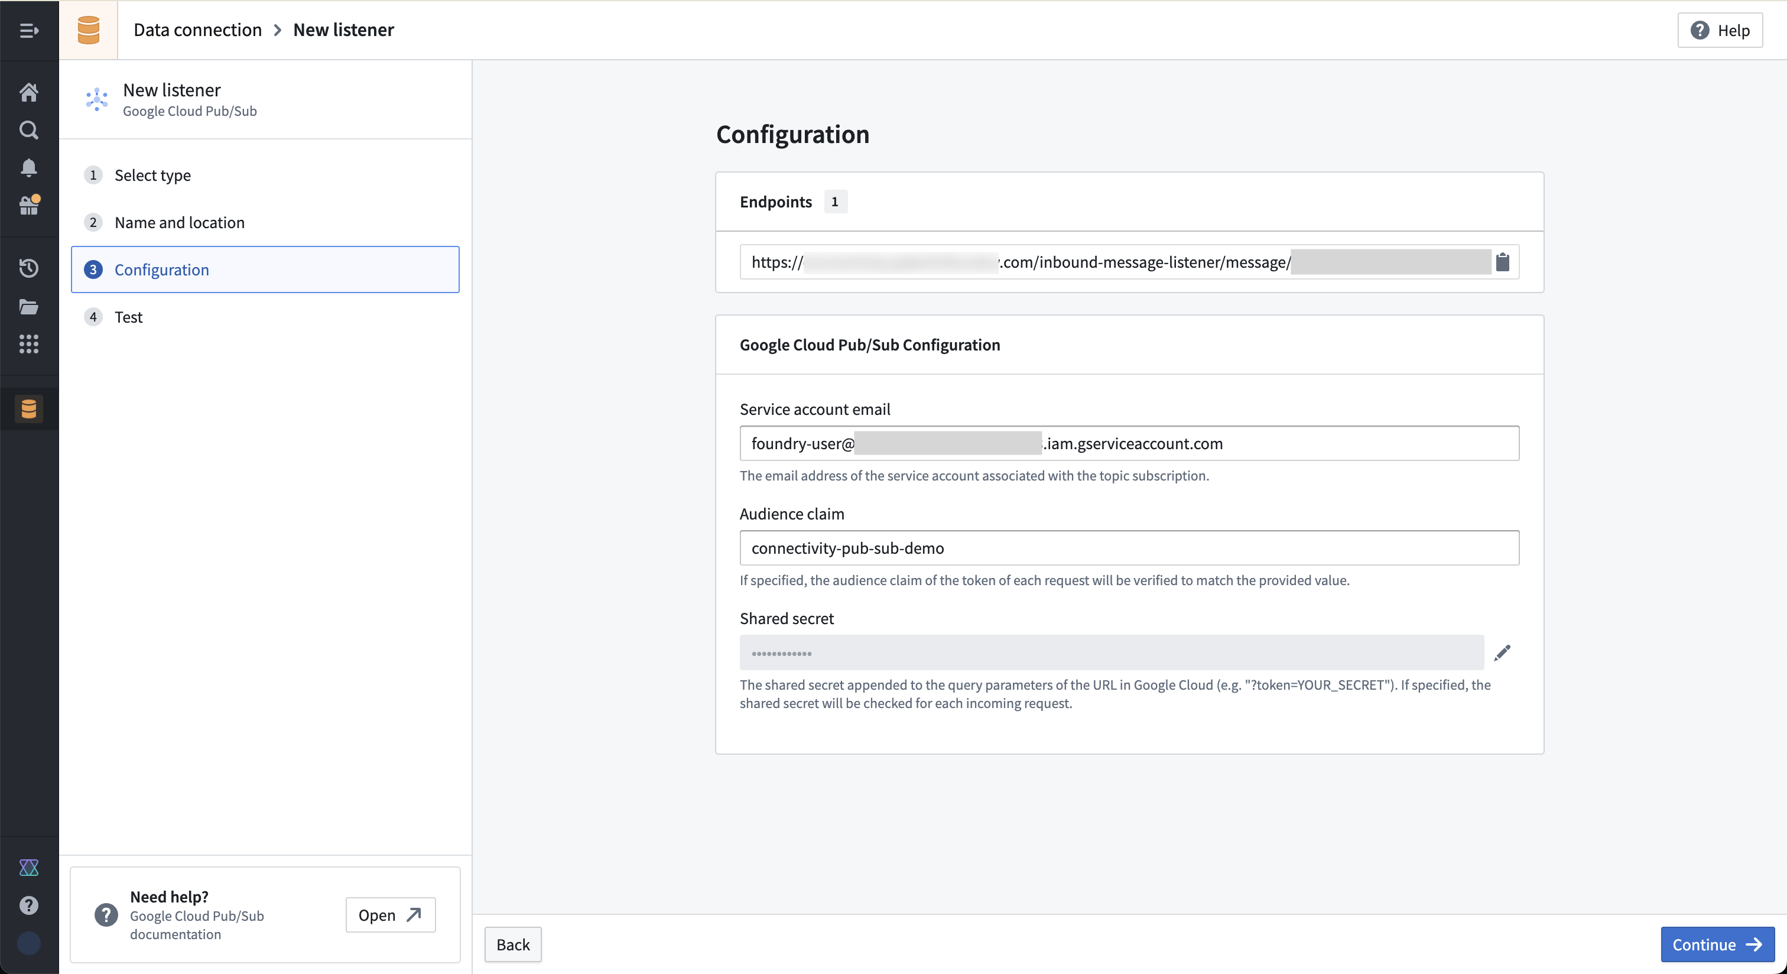Open the Recent history clock icon
Screen dimensions: 1787x974
click(28, 268)
